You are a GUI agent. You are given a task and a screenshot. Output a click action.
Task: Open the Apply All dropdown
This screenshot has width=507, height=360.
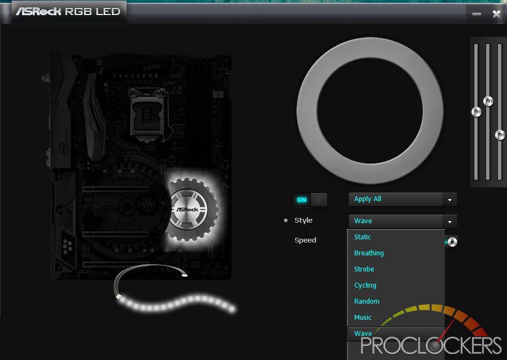pyautogui.click(x=402, y=199)
